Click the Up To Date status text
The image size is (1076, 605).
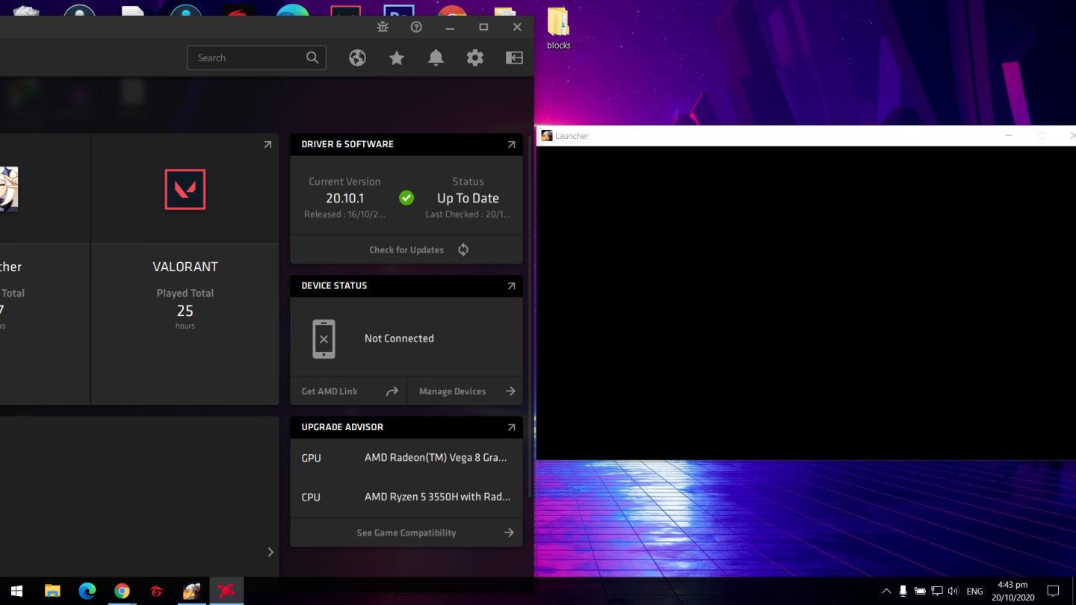pos(468,198)
